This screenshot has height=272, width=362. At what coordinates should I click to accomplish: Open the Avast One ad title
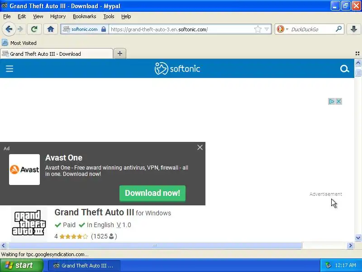pos(64,158)
